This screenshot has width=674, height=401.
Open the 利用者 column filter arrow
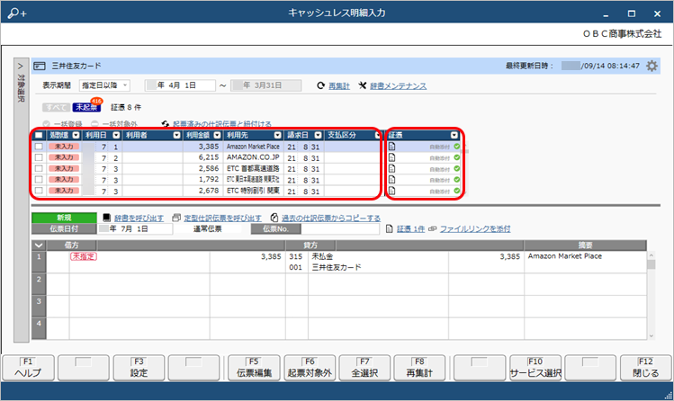coord(176,135)
